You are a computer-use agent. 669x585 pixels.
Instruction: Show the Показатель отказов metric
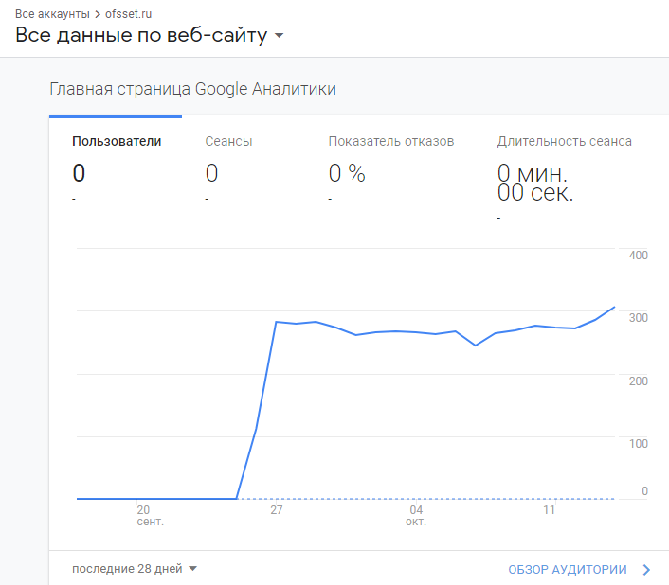coord(391,142)
